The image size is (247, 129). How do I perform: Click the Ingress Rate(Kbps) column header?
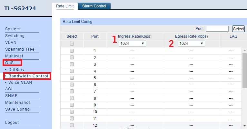[135, 36]
